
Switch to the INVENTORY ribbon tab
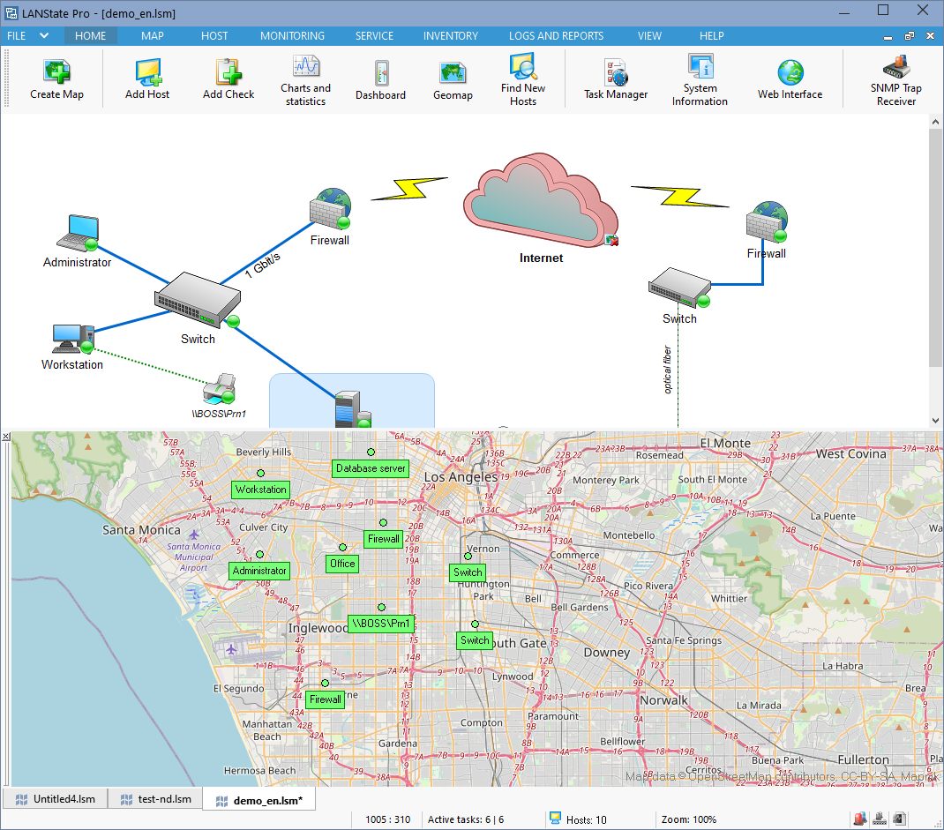450,35
